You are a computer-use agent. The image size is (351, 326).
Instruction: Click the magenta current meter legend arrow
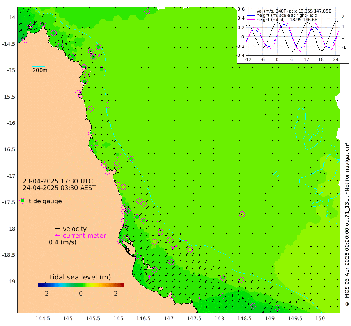[x=57, y=235]
